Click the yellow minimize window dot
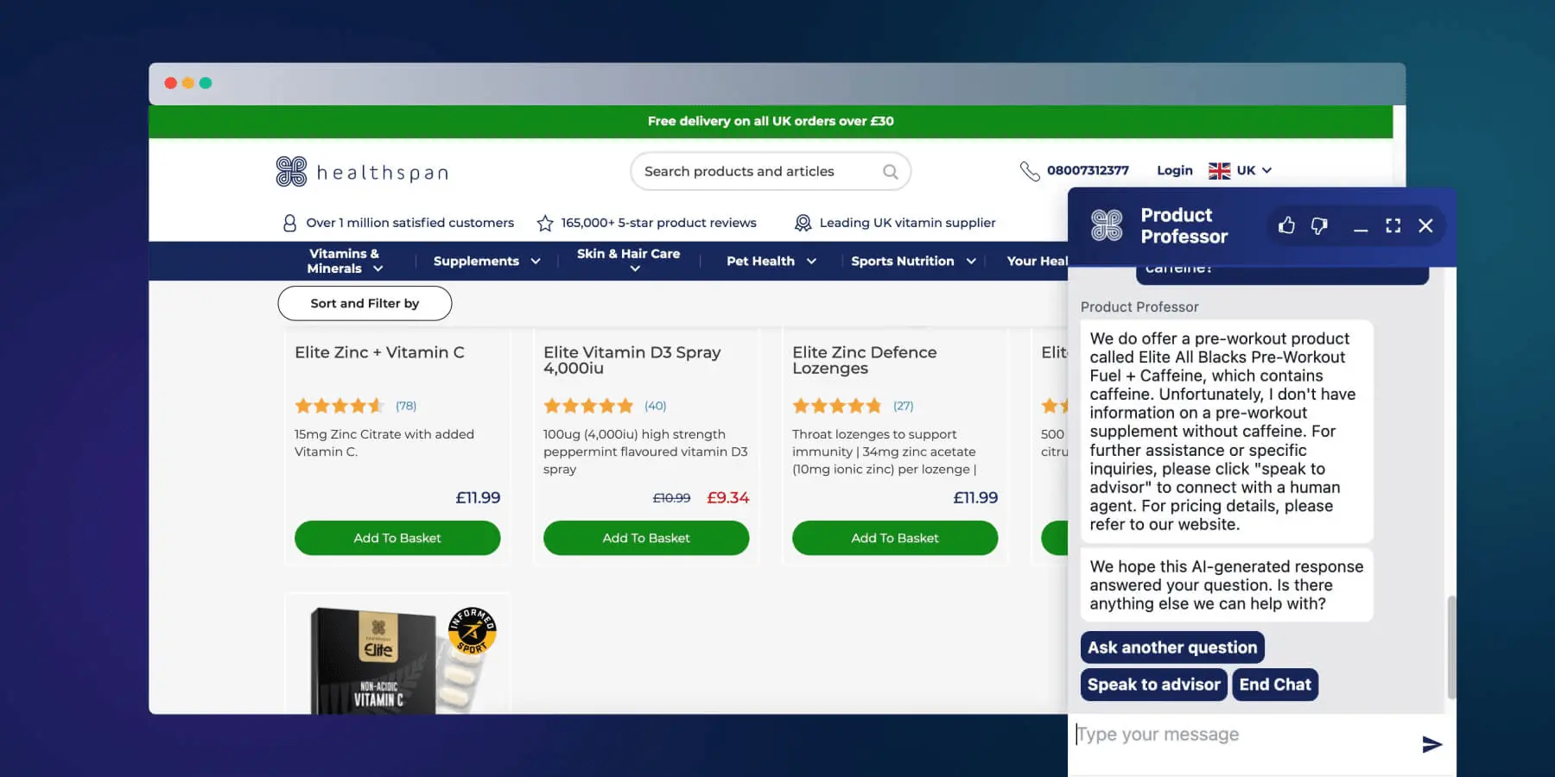Image resolution: width=1555 pixels, height=777 pixels. tap(188, 83)
